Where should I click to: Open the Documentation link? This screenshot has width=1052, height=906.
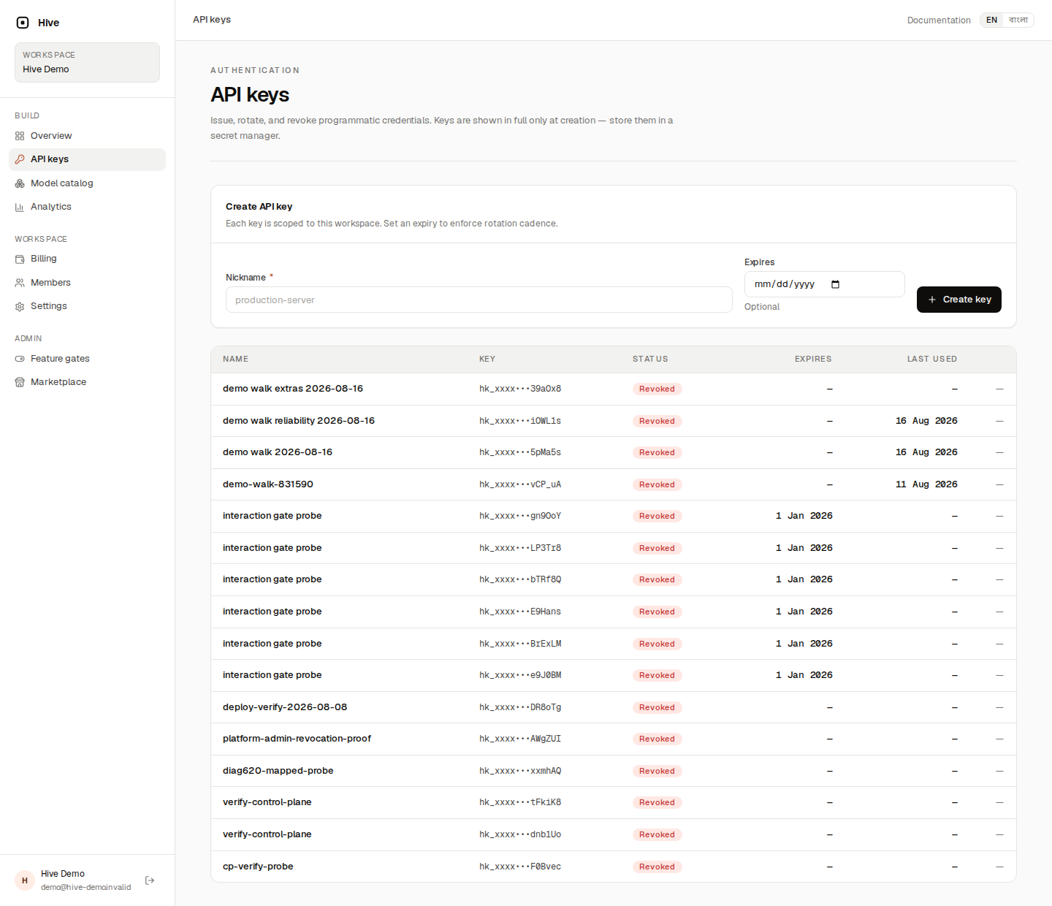click(939, 20)
